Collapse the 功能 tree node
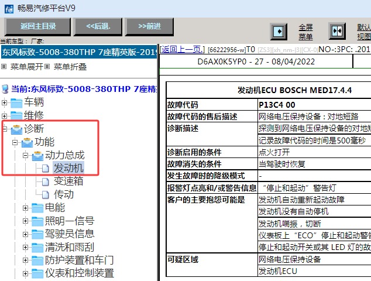The image size is (371, 281). click(15, 142)
